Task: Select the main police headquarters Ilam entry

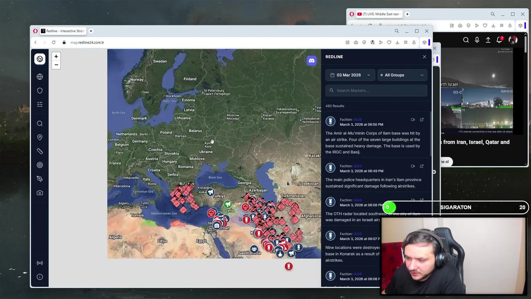Action: point(373,183)
